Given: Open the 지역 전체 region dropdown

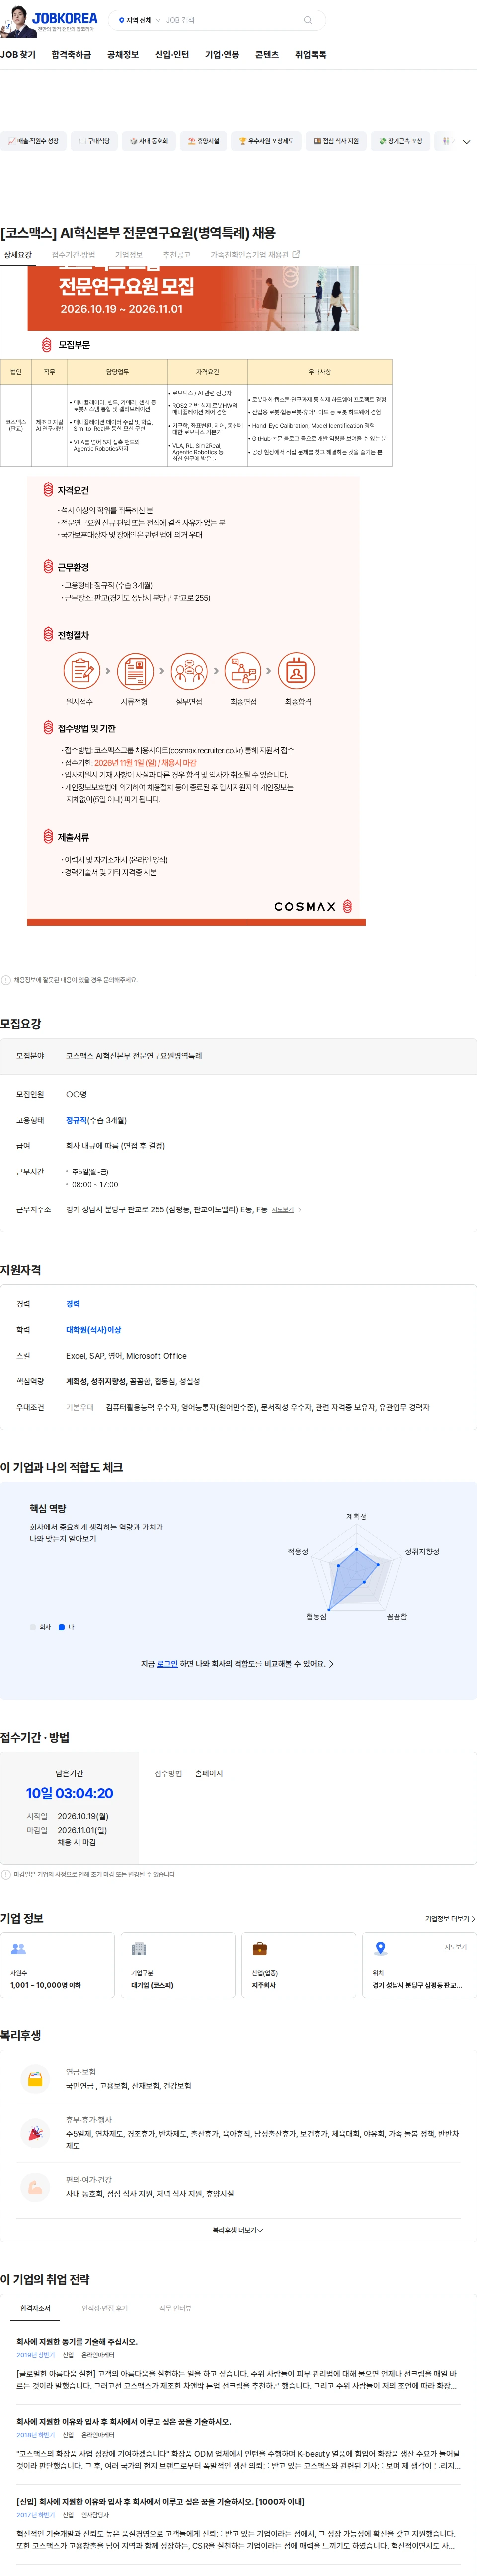Looking at the screenshot, I should 139,20.
